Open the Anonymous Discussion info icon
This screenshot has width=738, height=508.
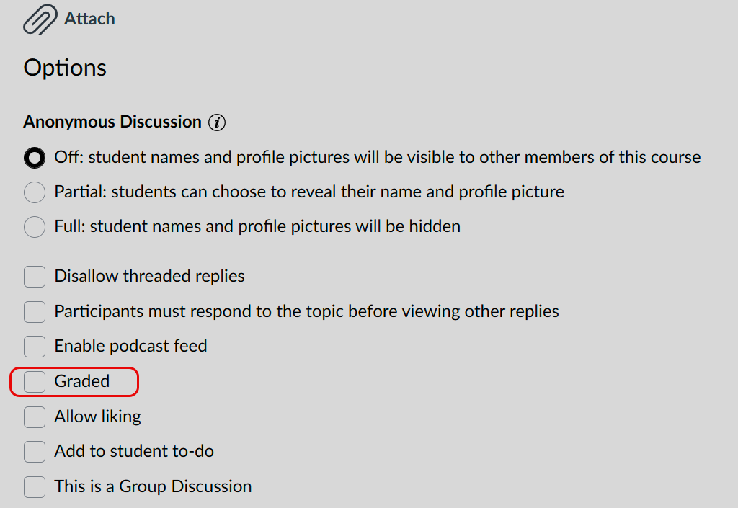click(217, 122)
